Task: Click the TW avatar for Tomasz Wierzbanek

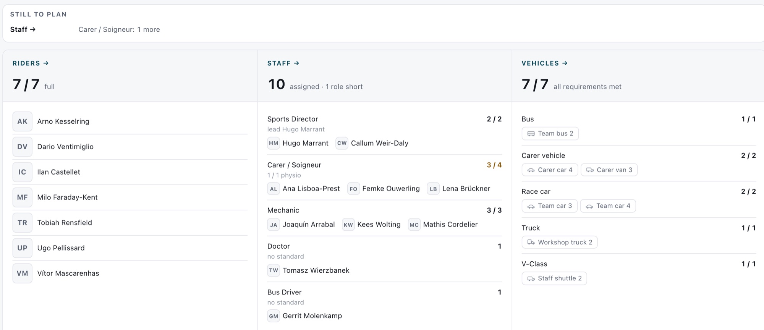Action: coord(274,270)
